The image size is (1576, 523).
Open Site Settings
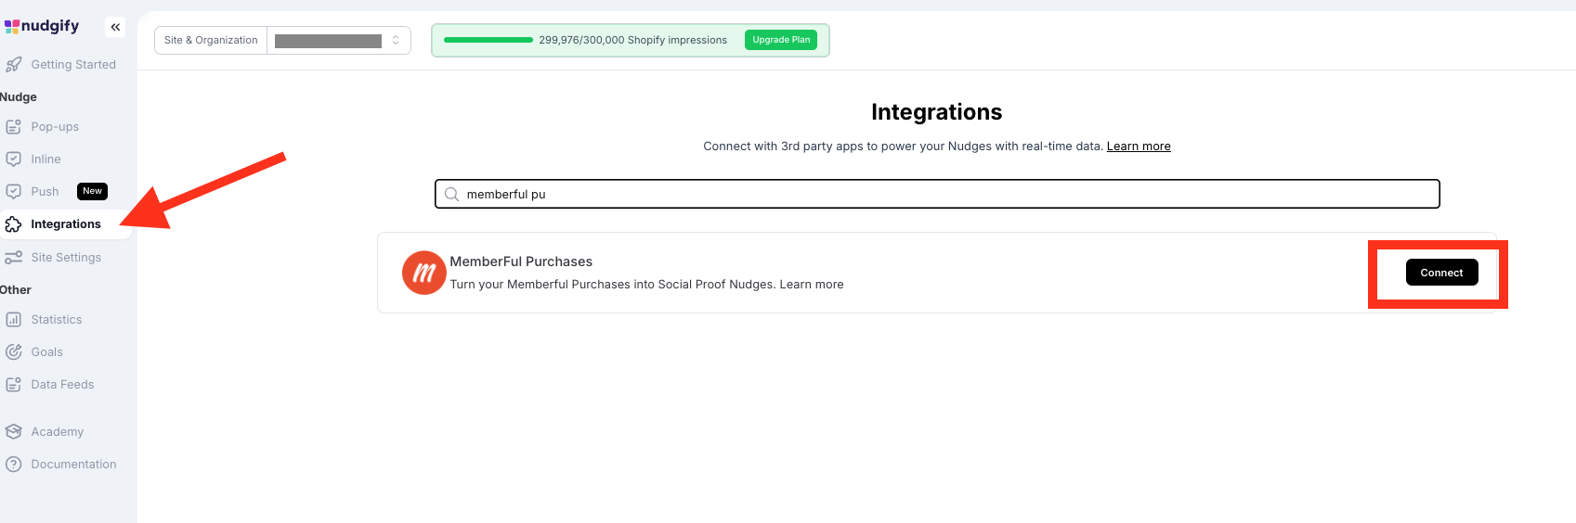tap(66, 258)
